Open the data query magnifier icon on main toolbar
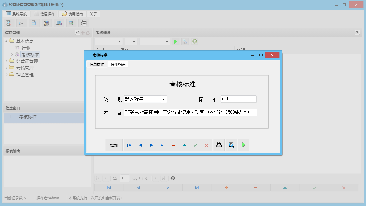The width and height of the screenshot is (366, 206). click(9, 23)
